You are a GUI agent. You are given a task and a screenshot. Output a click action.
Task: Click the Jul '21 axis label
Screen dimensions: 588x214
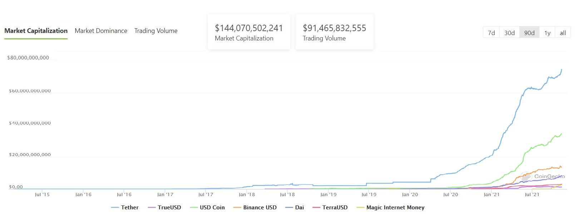(x=532, y=195)
